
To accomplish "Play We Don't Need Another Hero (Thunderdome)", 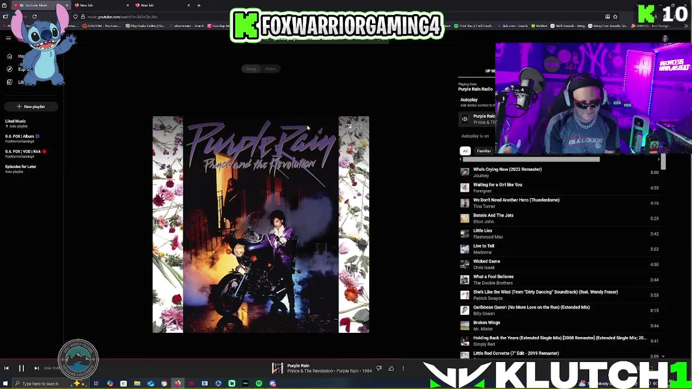I will pyautogui.click(x=559, y=203).
